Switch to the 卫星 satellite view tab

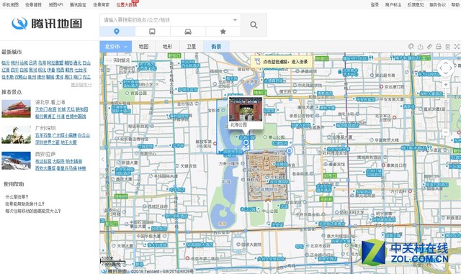tap(192, 47)
